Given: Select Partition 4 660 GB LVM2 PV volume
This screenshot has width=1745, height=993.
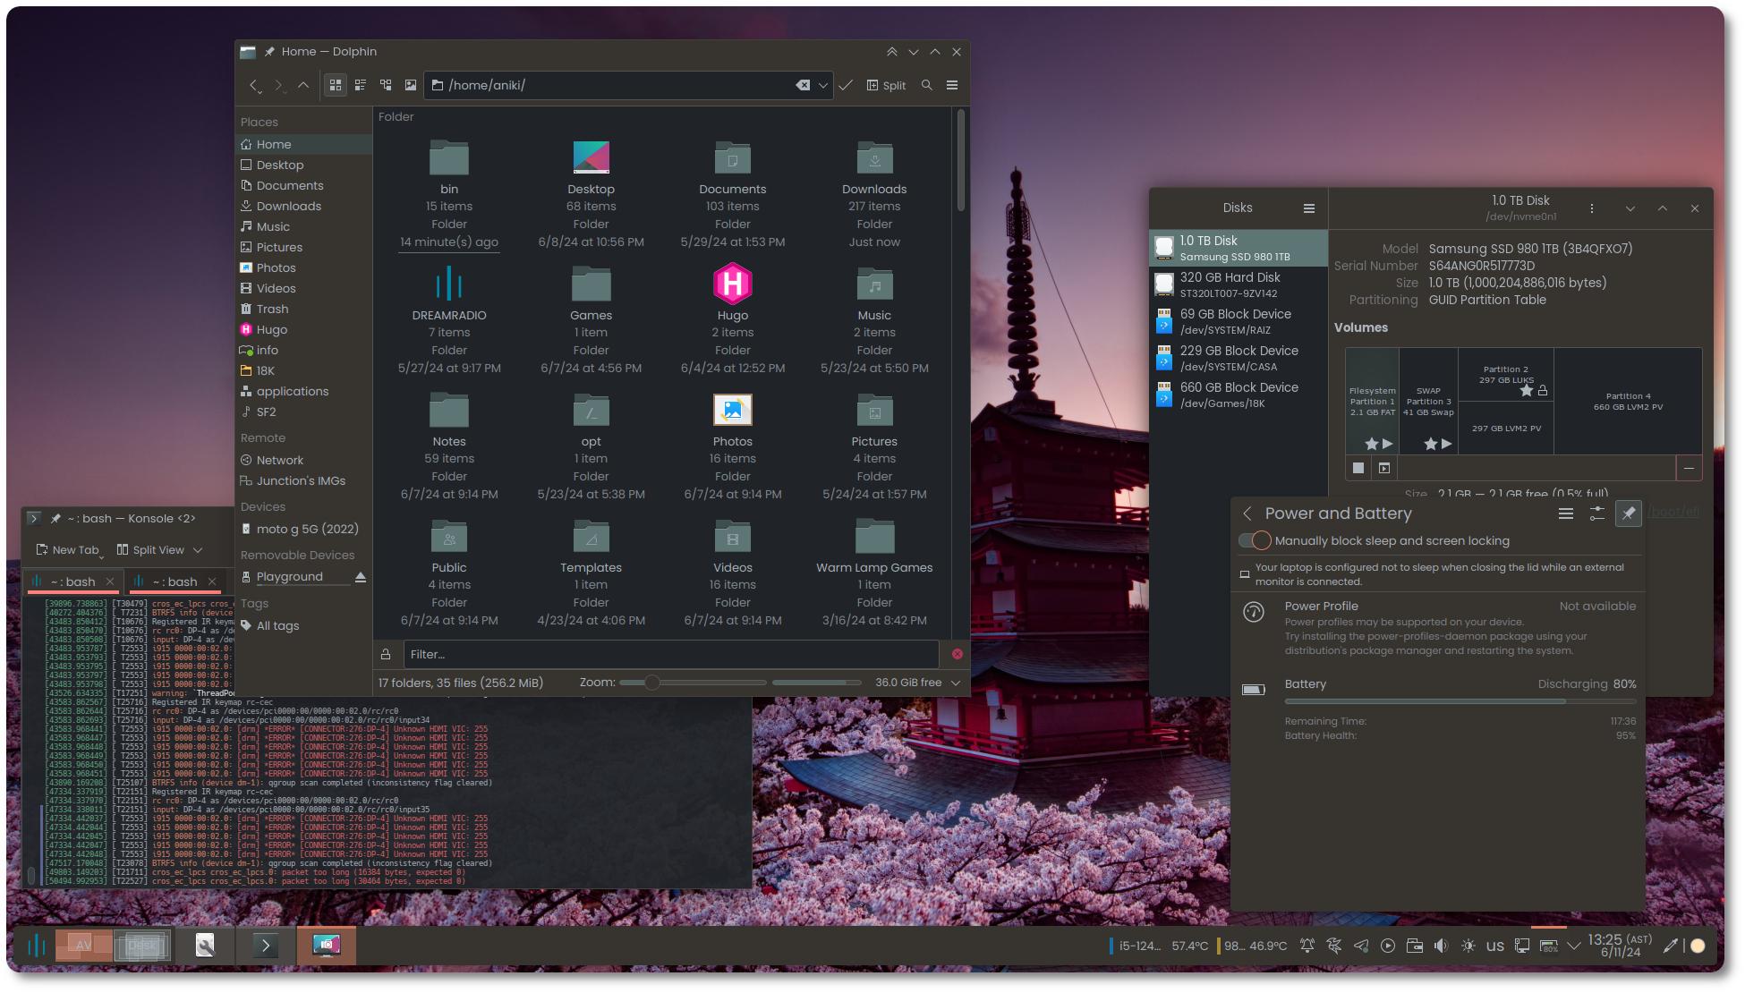Looking at the screenshot, I should click(1628, 401).
